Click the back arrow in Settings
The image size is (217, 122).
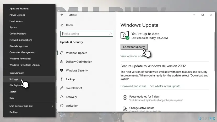[62, 15]
